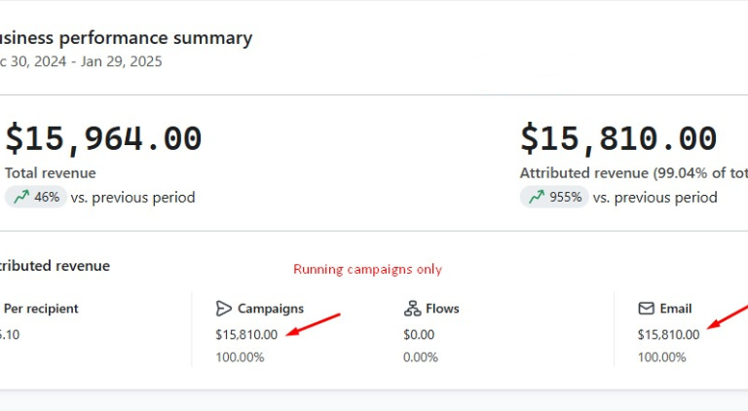Click the 46% change badge
This screenshot has height=411, width=748.
[35, 197]
